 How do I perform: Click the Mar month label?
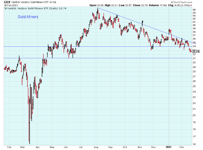click(23, 147)
